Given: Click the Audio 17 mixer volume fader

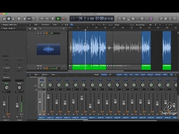Looking at the screenshot, I should pos(90,106).
